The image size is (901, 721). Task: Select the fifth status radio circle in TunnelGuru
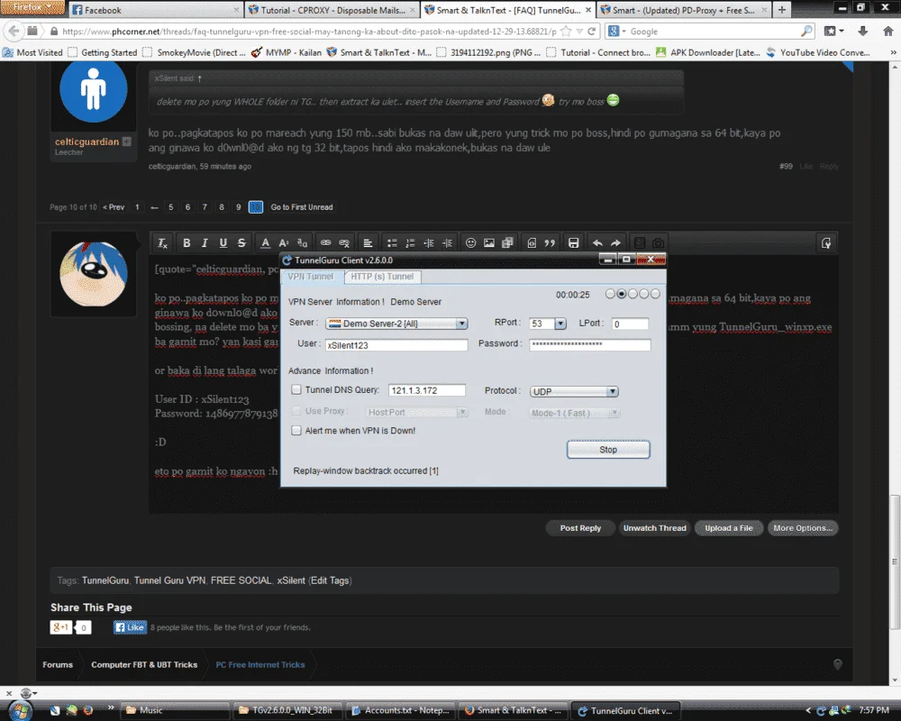point(655,294)
